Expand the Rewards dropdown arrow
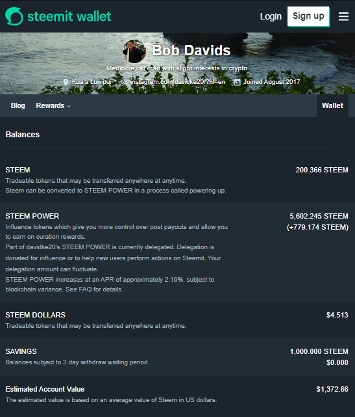 69,107
